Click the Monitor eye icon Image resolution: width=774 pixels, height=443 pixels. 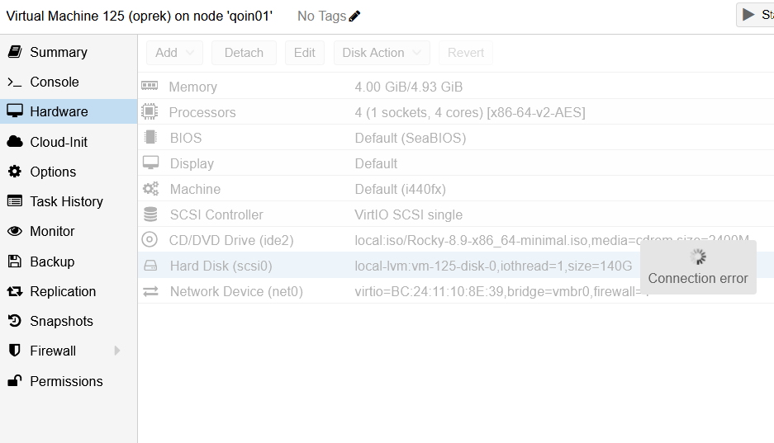tap(14, 232)
